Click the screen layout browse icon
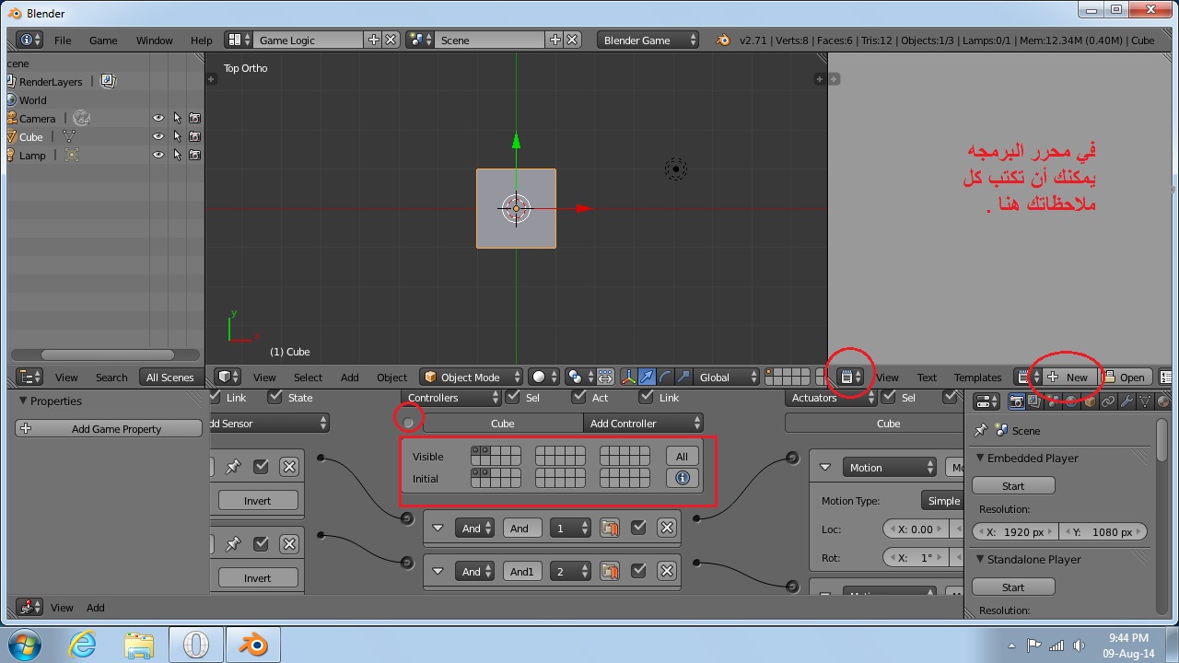 click(x=239, y=40)
